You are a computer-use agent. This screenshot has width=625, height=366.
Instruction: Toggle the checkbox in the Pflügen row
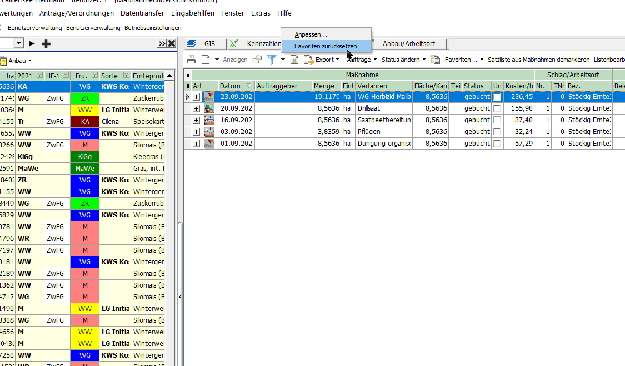coord(497,132)
